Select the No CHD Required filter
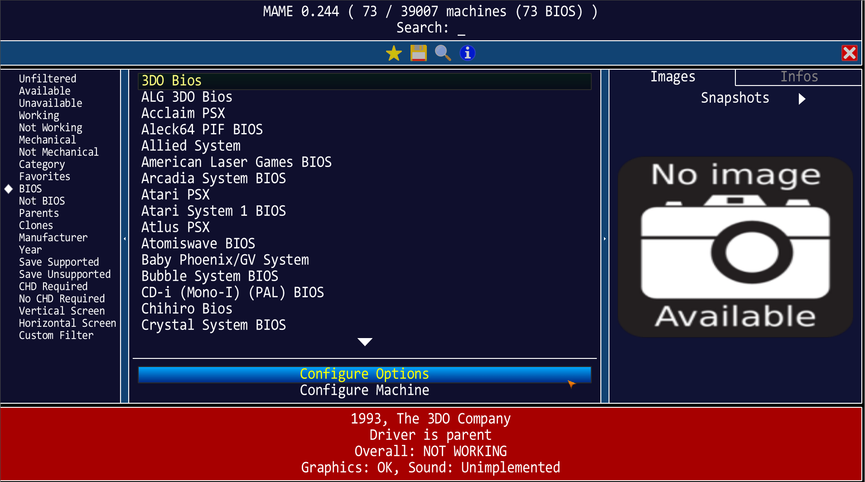865x482 pixels. click(62, 299)
